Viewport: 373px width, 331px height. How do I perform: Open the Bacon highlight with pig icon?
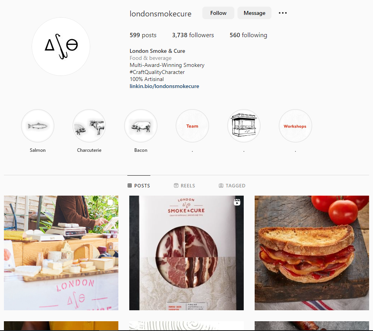click(141, 126)
